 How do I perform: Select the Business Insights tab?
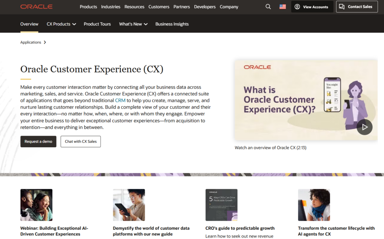point(172,24)
